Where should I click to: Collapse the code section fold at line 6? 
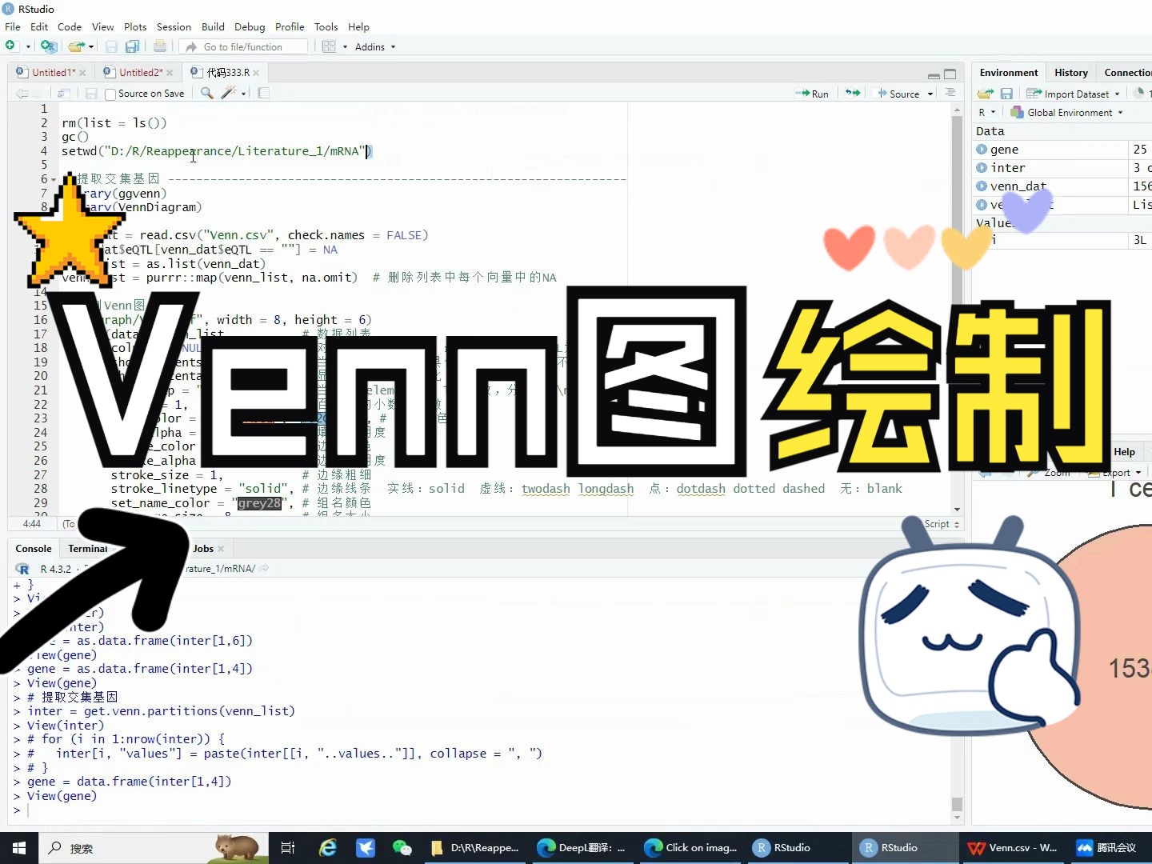tap(54, 179)
